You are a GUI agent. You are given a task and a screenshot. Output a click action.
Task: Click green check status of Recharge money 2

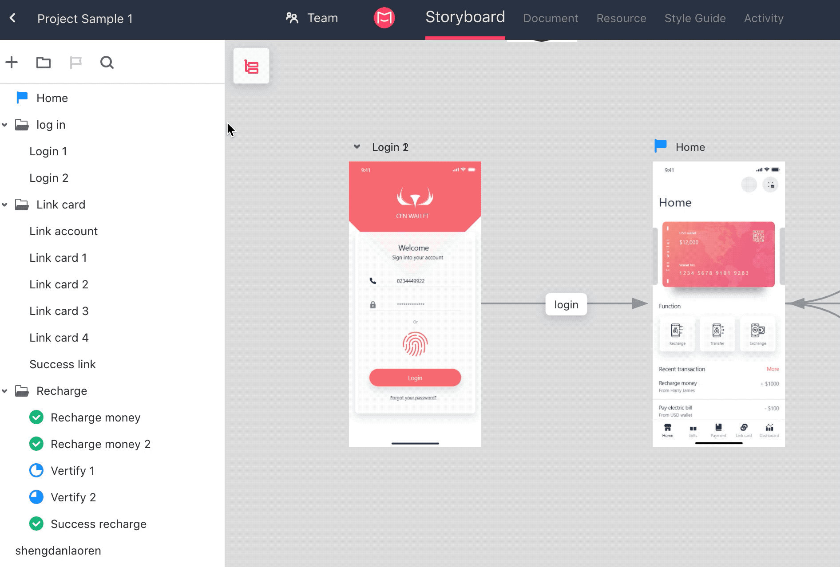(36, 444)
